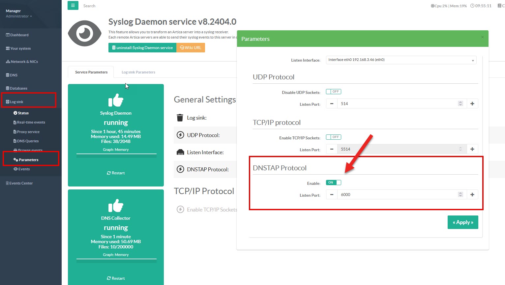The height and width of the screenshot is (285, 505).
Task: Click the Syslog Daemon memory graph bar
Action: [116, 156]
